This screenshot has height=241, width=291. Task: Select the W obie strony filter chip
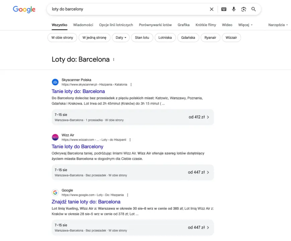(x=62, y=38)
